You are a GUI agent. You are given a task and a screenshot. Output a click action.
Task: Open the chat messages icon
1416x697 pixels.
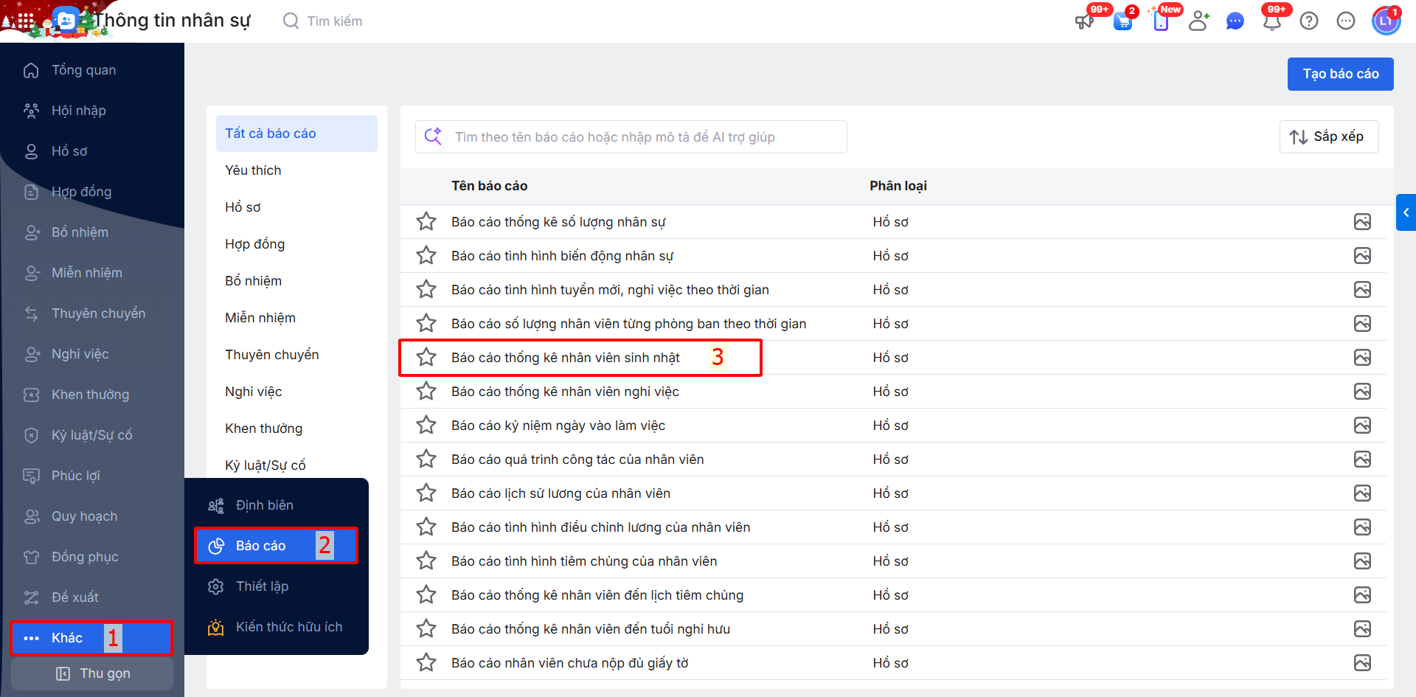[1235, 21]
